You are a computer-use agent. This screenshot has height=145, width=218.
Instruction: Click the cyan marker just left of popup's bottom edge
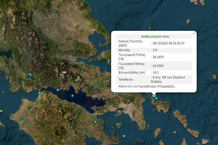point(115,94)
